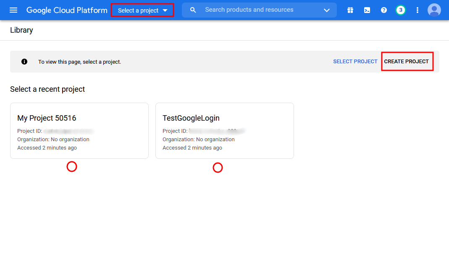The image size is (449, 256).
Task: Open the hamburger navigation menu
Action: point(13,10)
